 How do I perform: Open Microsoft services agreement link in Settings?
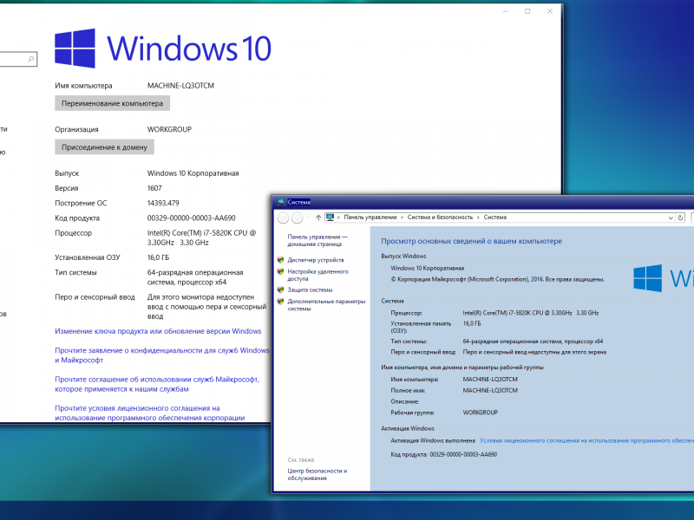pos(157,384)
